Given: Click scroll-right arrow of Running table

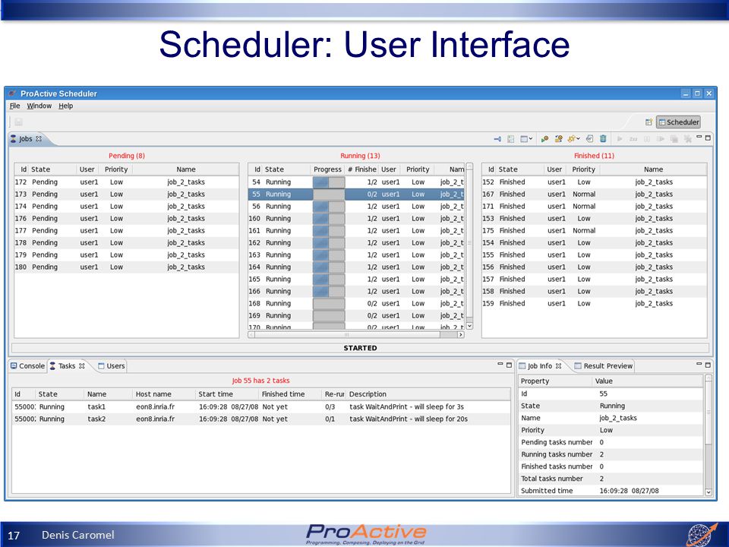Looking at the screenshot, I should coord(461,334).
